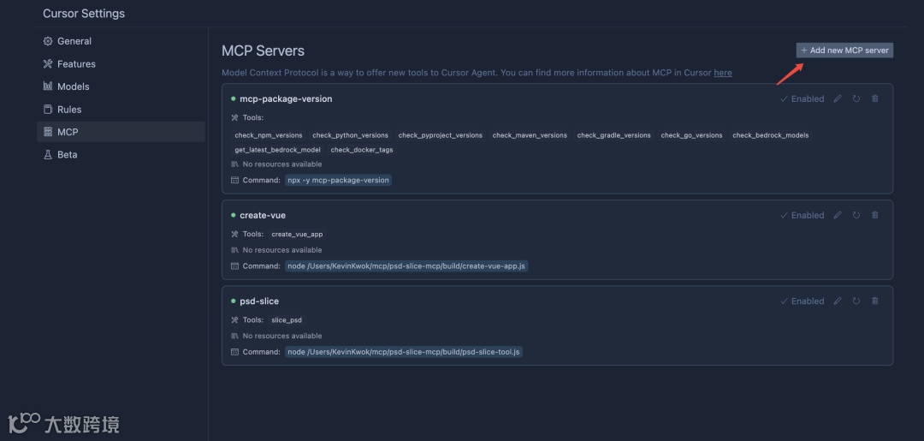Screen dimensions: 924x441
Task: Click the npx -y mcp-package-version command
Action: pos(338,180)
